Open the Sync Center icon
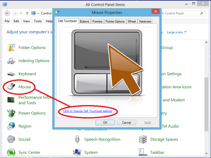Image resolution: width=211 pixels, height=158 pixels. click(11, 152)
